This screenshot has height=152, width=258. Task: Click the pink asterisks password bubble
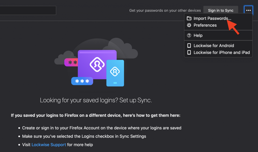point(71,62)
